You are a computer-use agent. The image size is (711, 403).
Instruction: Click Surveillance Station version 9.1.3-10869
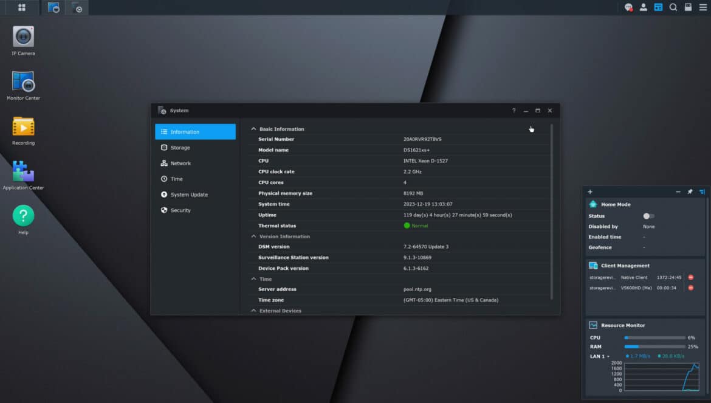417,258
